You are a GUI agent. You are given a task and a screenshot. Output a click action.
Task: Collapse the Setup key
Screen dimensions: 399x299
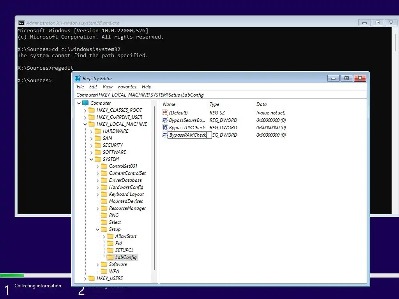point(98,229)
